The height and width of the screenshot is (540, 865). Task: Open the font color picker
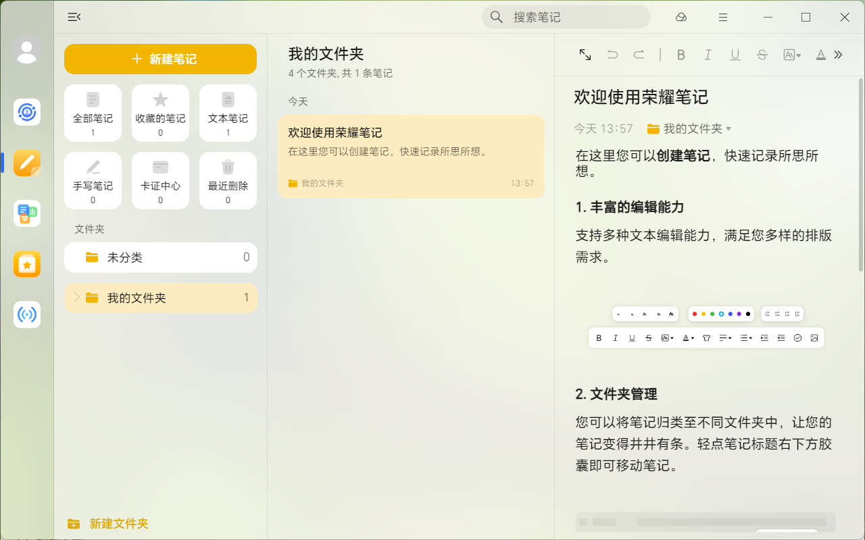(820, 55)
